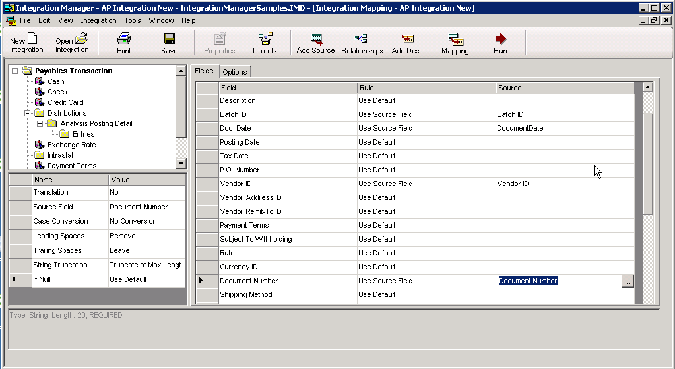Open an existing integration via Open Integration

(72, 43)
